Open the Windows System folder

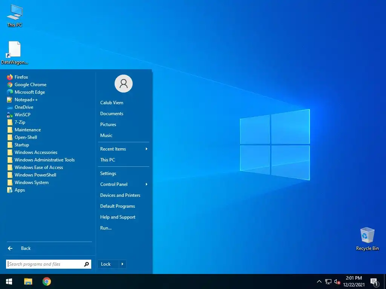click(x=28, y=183)
